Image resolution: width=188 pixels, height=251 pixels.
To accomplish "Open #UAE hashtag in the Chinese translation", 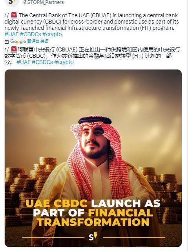I will tap(24, 62).
